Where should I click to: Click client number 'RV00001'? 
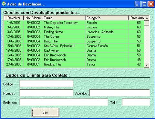(x=33, y=64)
